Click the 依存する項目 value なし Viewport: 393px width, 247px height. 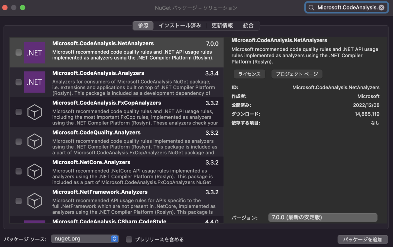click(x=375, y=123)
